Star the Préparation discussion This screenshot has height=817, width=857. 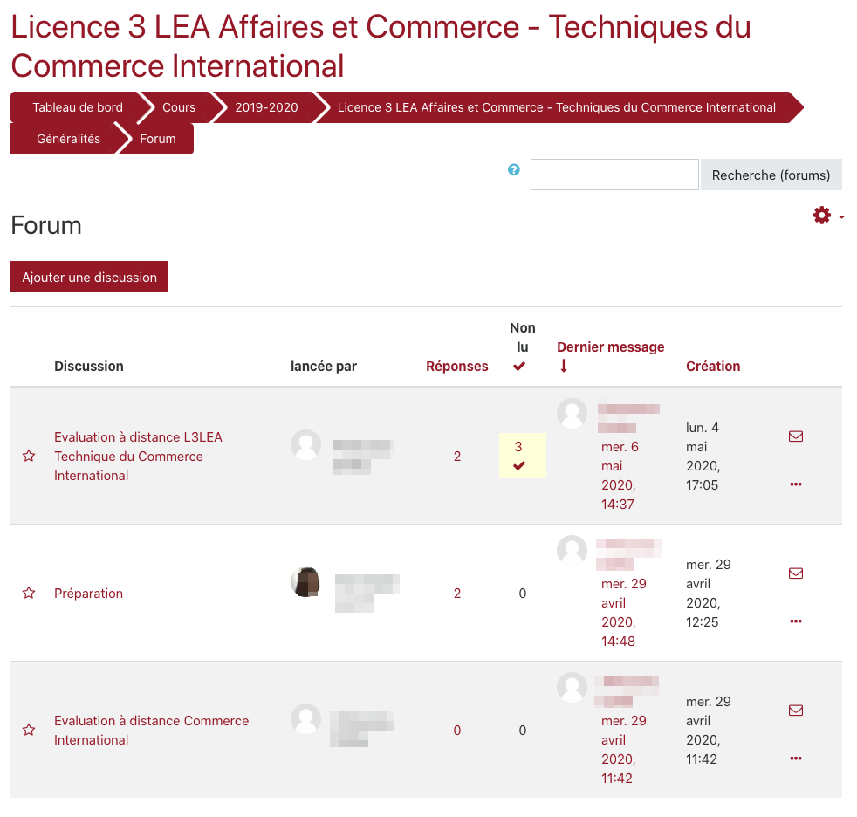[29, 594]
